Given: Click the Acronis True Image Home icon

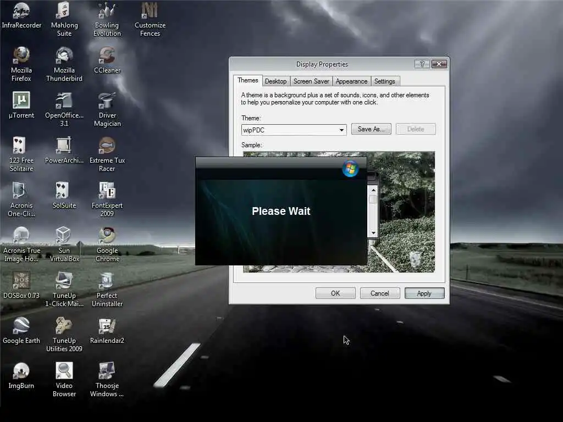Looking at the screenshot, I should tap(21, 245).
